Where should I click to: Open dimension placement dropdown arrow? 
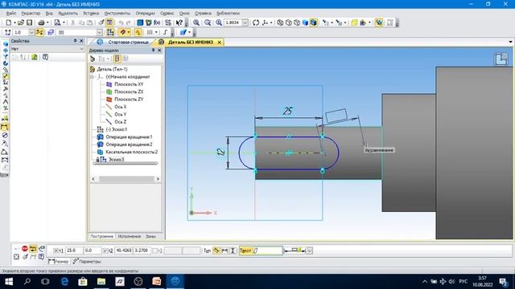[x=309, y=250]
